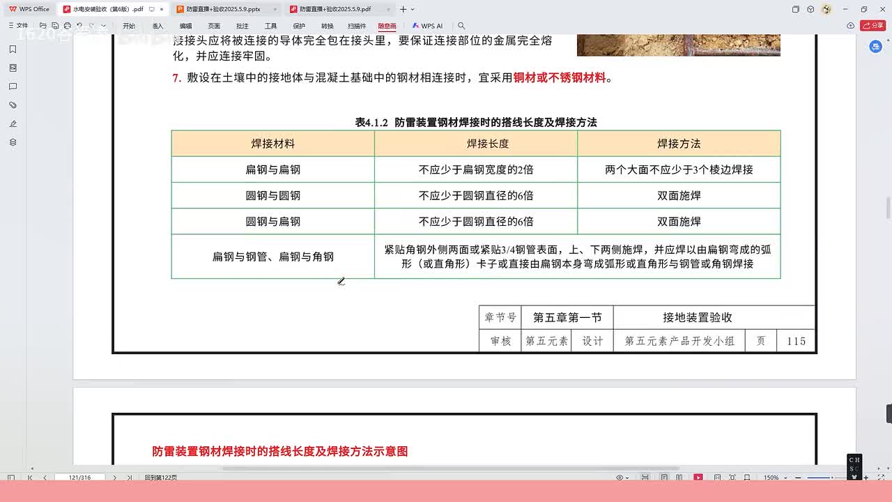Open the 批注 ribbon tab
Screen dimensions: 892x502
pos(242,26)
